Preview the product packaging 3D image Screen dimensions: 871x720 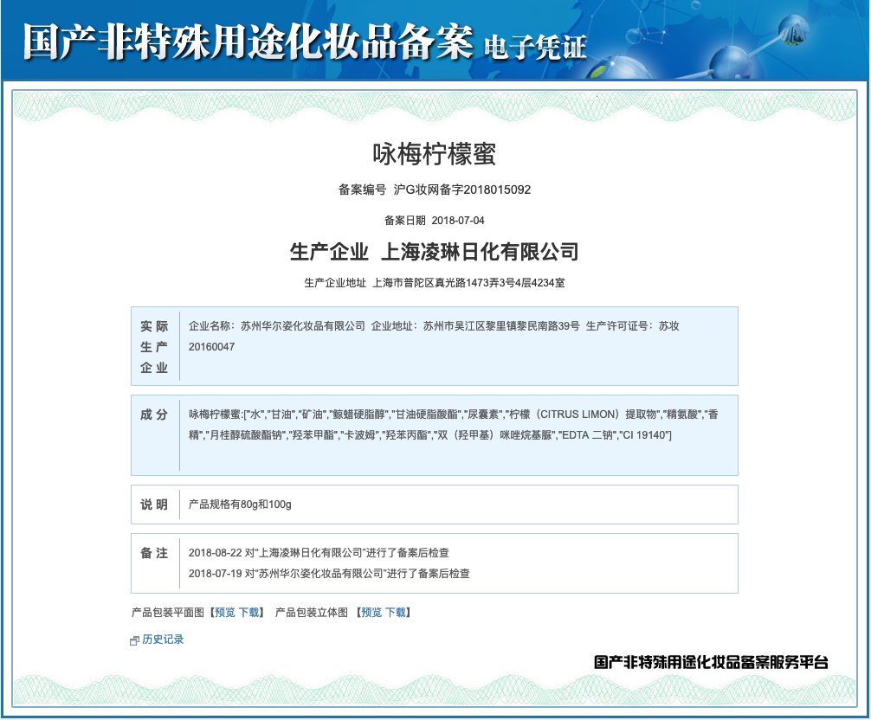(x=371, y=613)
